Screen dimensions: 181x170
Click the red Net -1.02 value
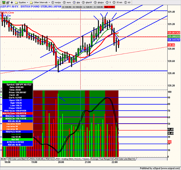click(109, 7)
